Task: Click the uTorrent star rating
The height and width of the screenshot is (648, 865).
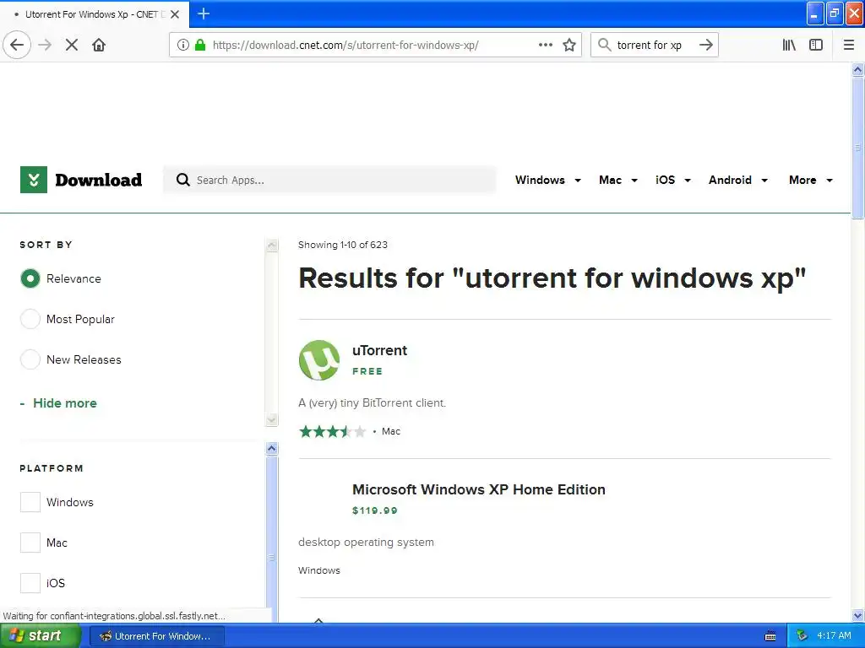Action: point(332,431)
